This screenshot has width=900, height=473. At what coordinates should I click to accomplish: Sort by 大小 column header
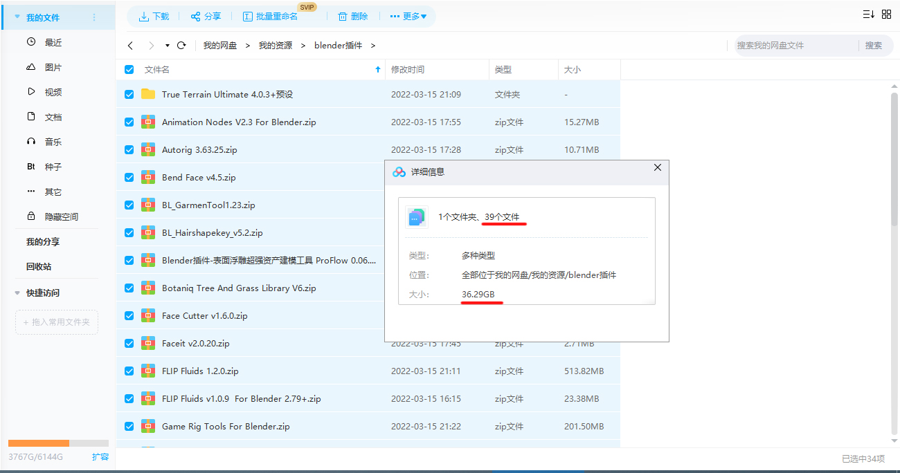click(x=573, y=70)
